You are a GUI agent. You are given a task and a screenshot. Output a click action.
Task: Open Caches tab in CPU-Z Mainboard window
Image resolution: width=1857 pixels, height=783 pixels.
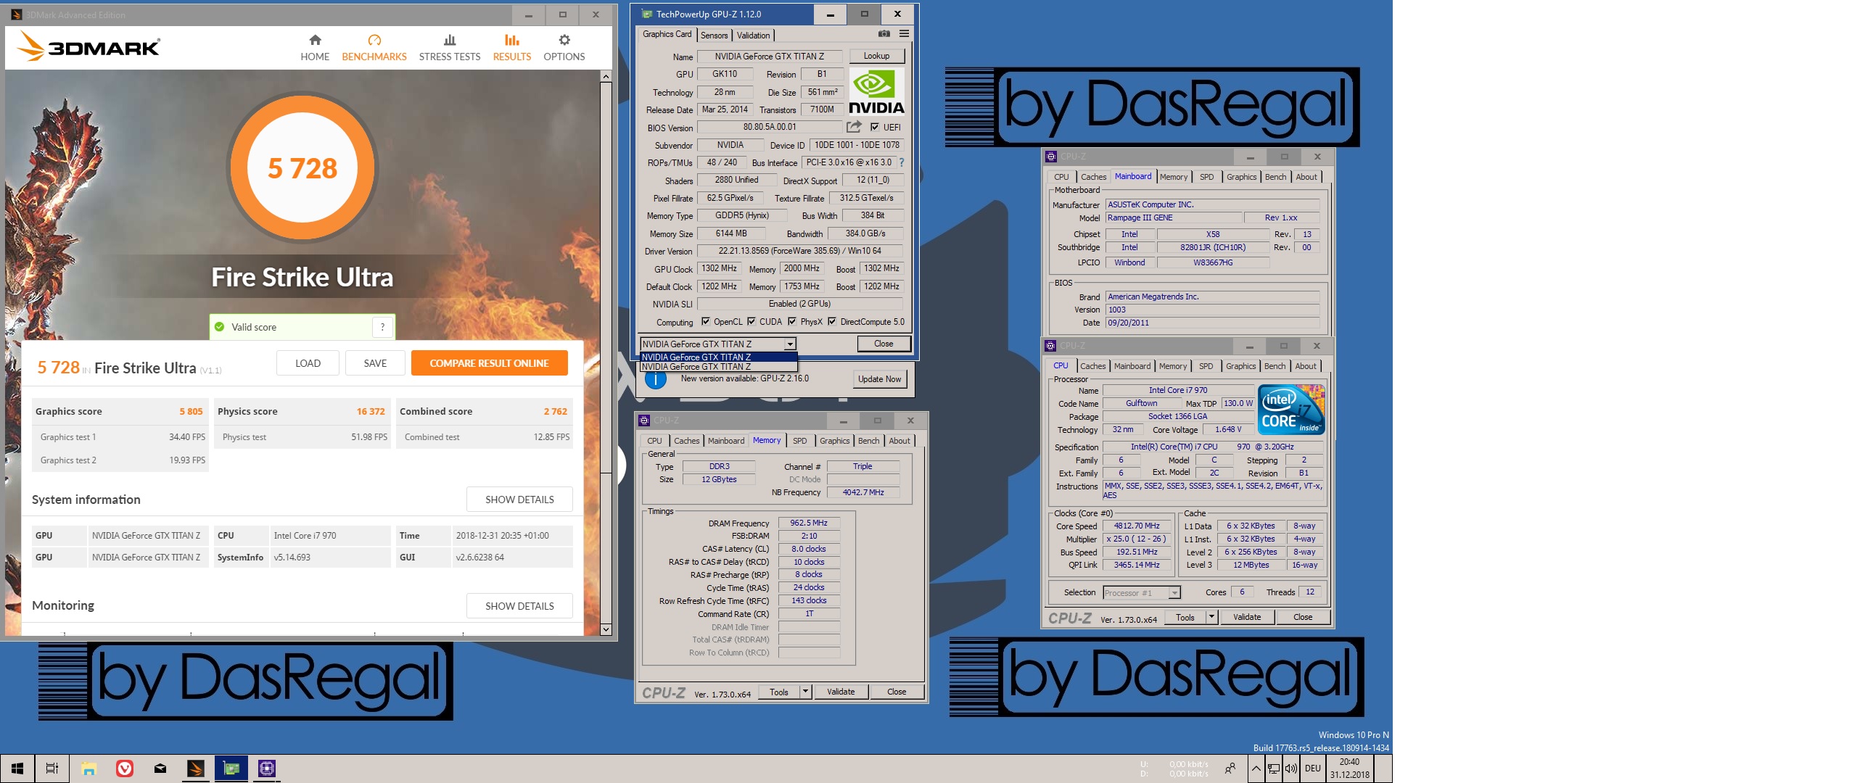(1093, 177)
